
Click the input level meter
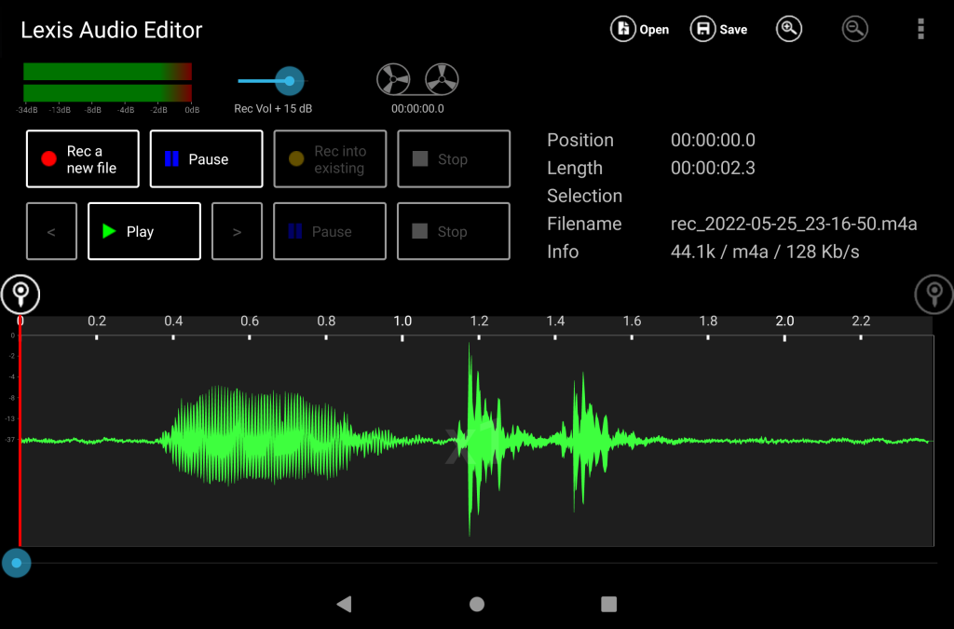point(108,81)
